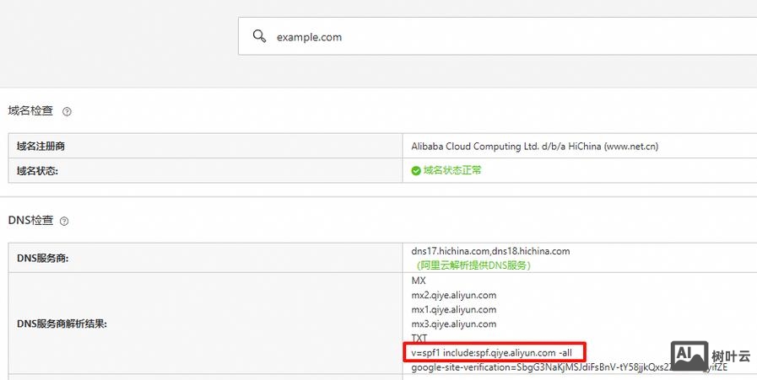Select mx2.qiye.aliyun.com record
Screen dimensions: 757x380
pos(454,295)
